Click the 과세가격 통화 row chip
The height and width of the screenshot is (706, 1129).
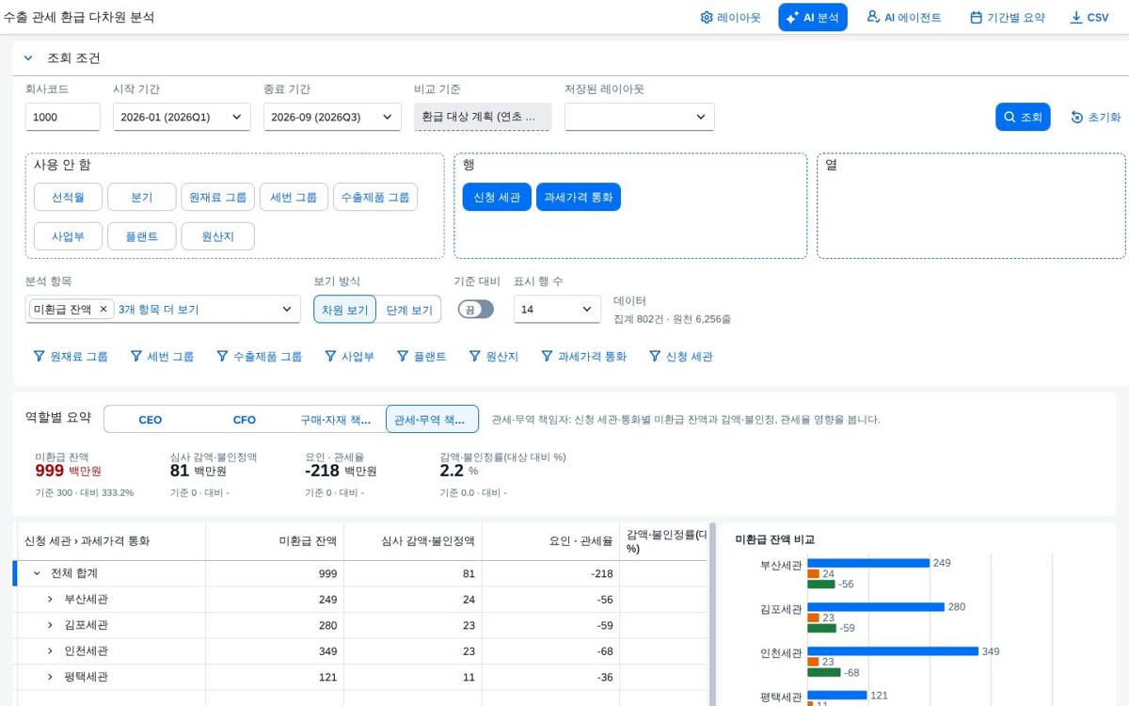click(579, 197)
